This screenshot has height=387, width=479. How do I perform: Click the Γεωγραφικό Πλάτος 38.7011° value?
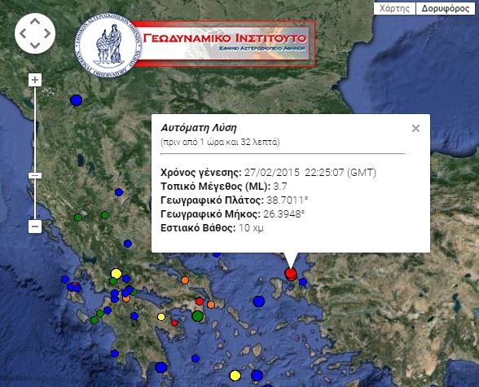coord(287,200)
